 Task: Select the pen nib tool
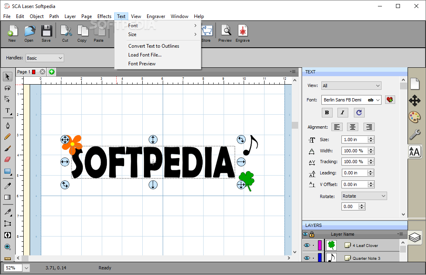(x=8, y=125)
